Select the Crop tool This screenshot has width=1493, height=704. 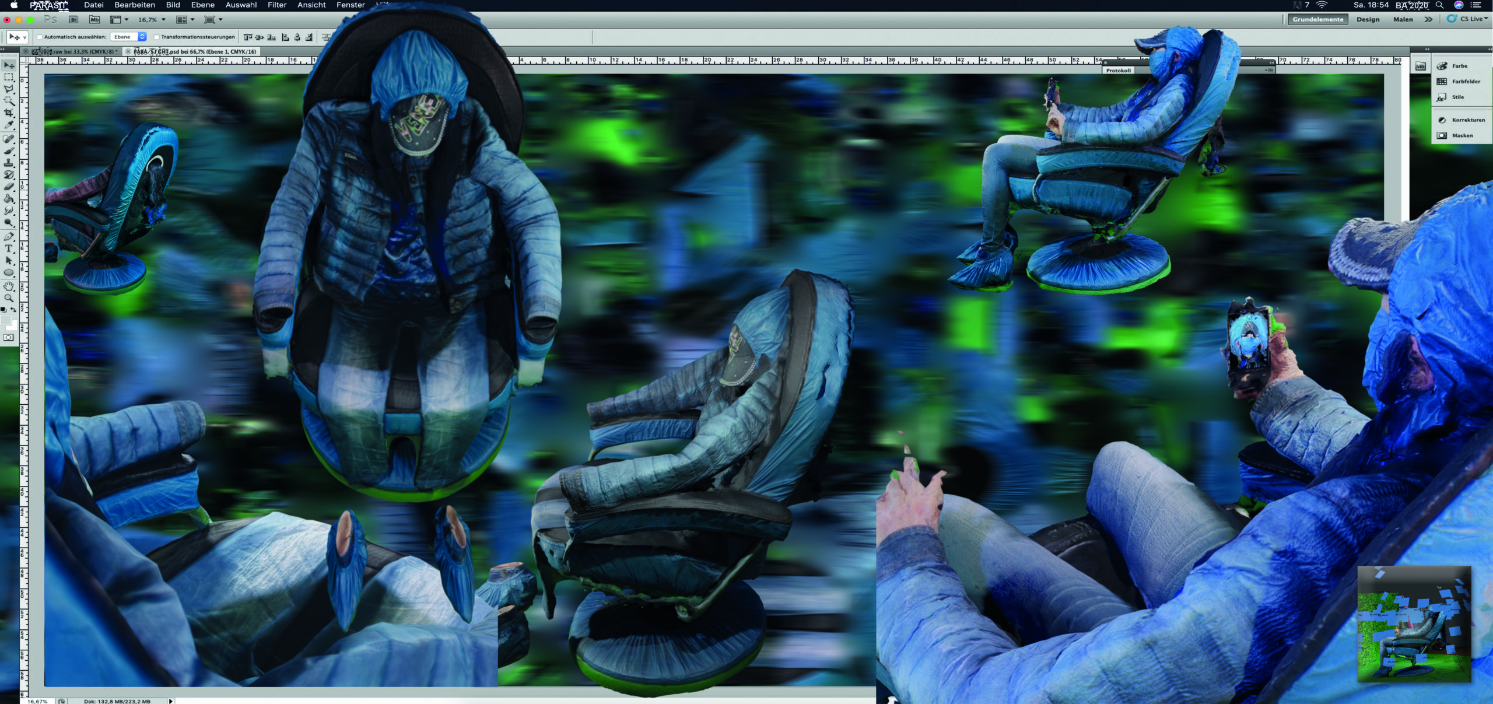tap(9, 113)
